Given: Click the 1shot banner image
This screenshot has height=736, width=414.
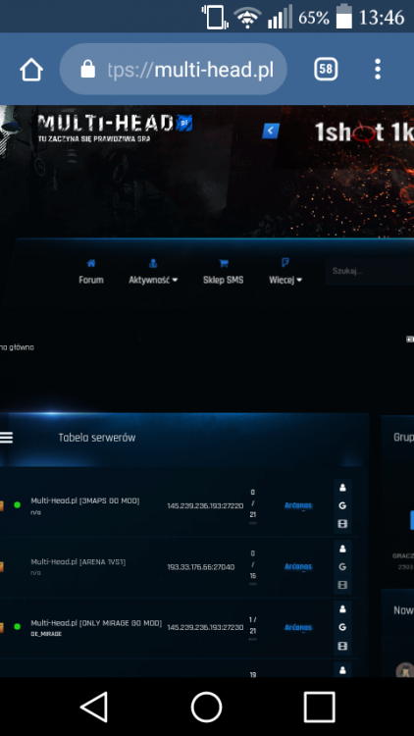Looking at the screenshot, I should click(x=364, y=132).
